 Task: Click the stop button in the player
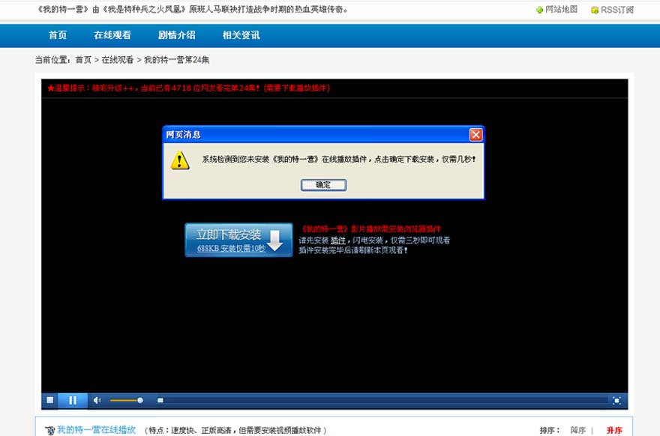[x=50, y=401]
